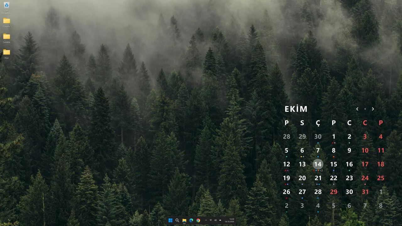The image size is (402, 226).
Task: Select highlighted today date 14
Action: click(x=318, y=164)
